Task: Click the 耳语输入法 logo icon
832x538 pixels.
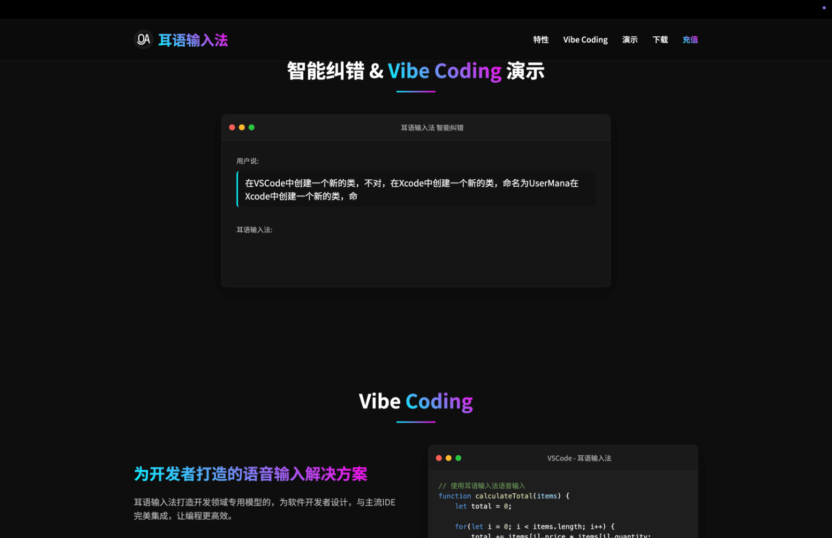Action: point(143,40)
